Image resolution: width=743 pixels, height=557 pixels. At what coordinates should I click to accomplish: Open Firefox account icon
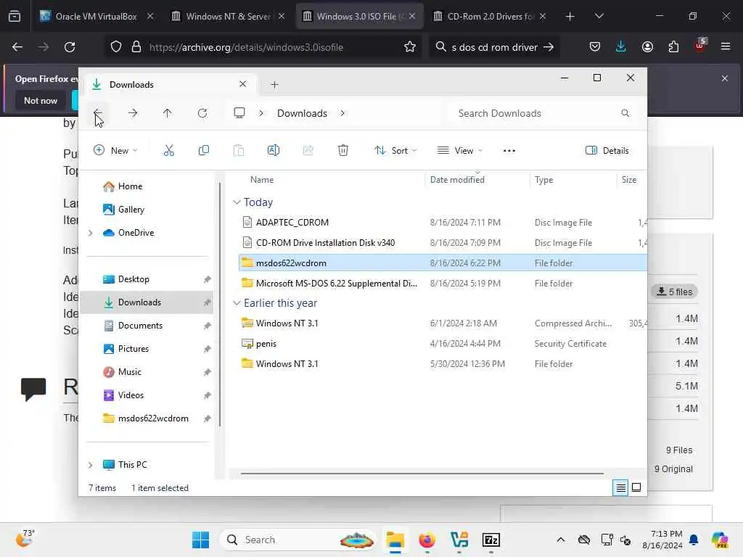click(647, 47)
